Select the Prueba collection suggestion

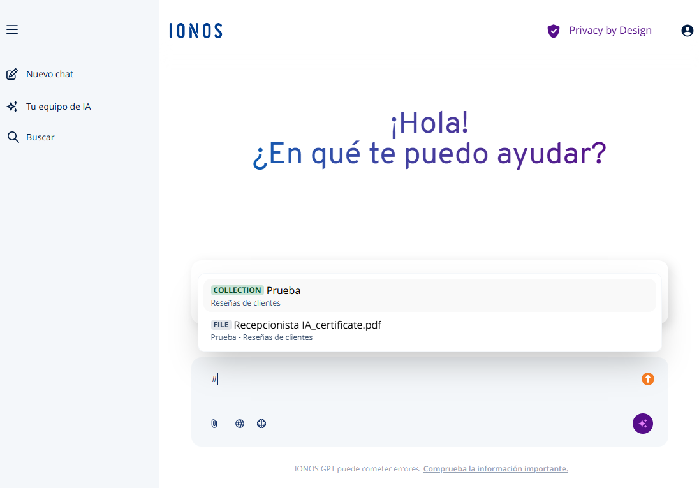(429, 295)
